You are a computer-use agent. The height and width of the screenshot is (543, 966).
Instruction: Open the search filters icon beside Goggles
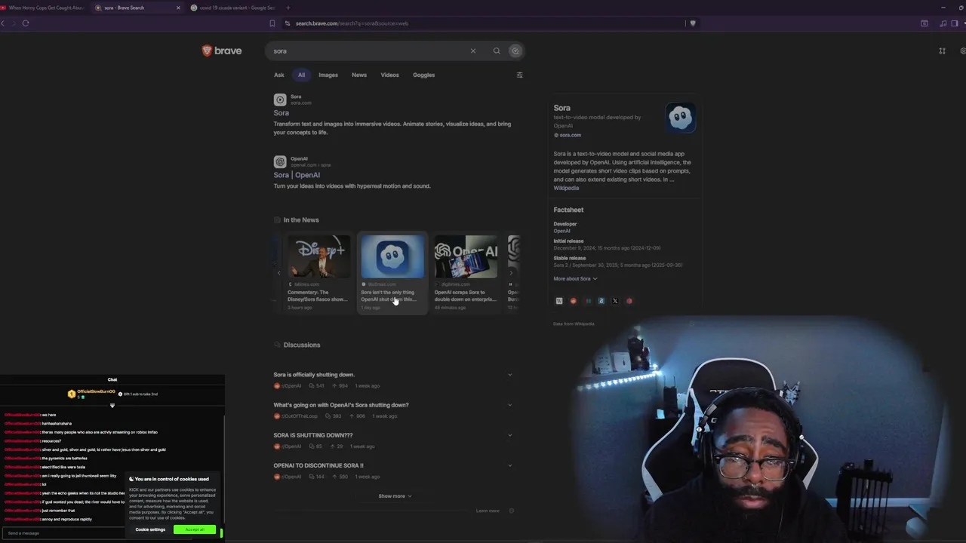click(x=519, y=75)
